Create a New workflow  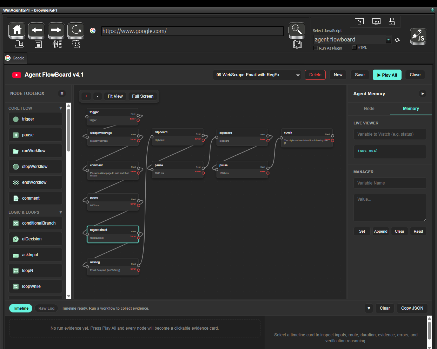338,75
